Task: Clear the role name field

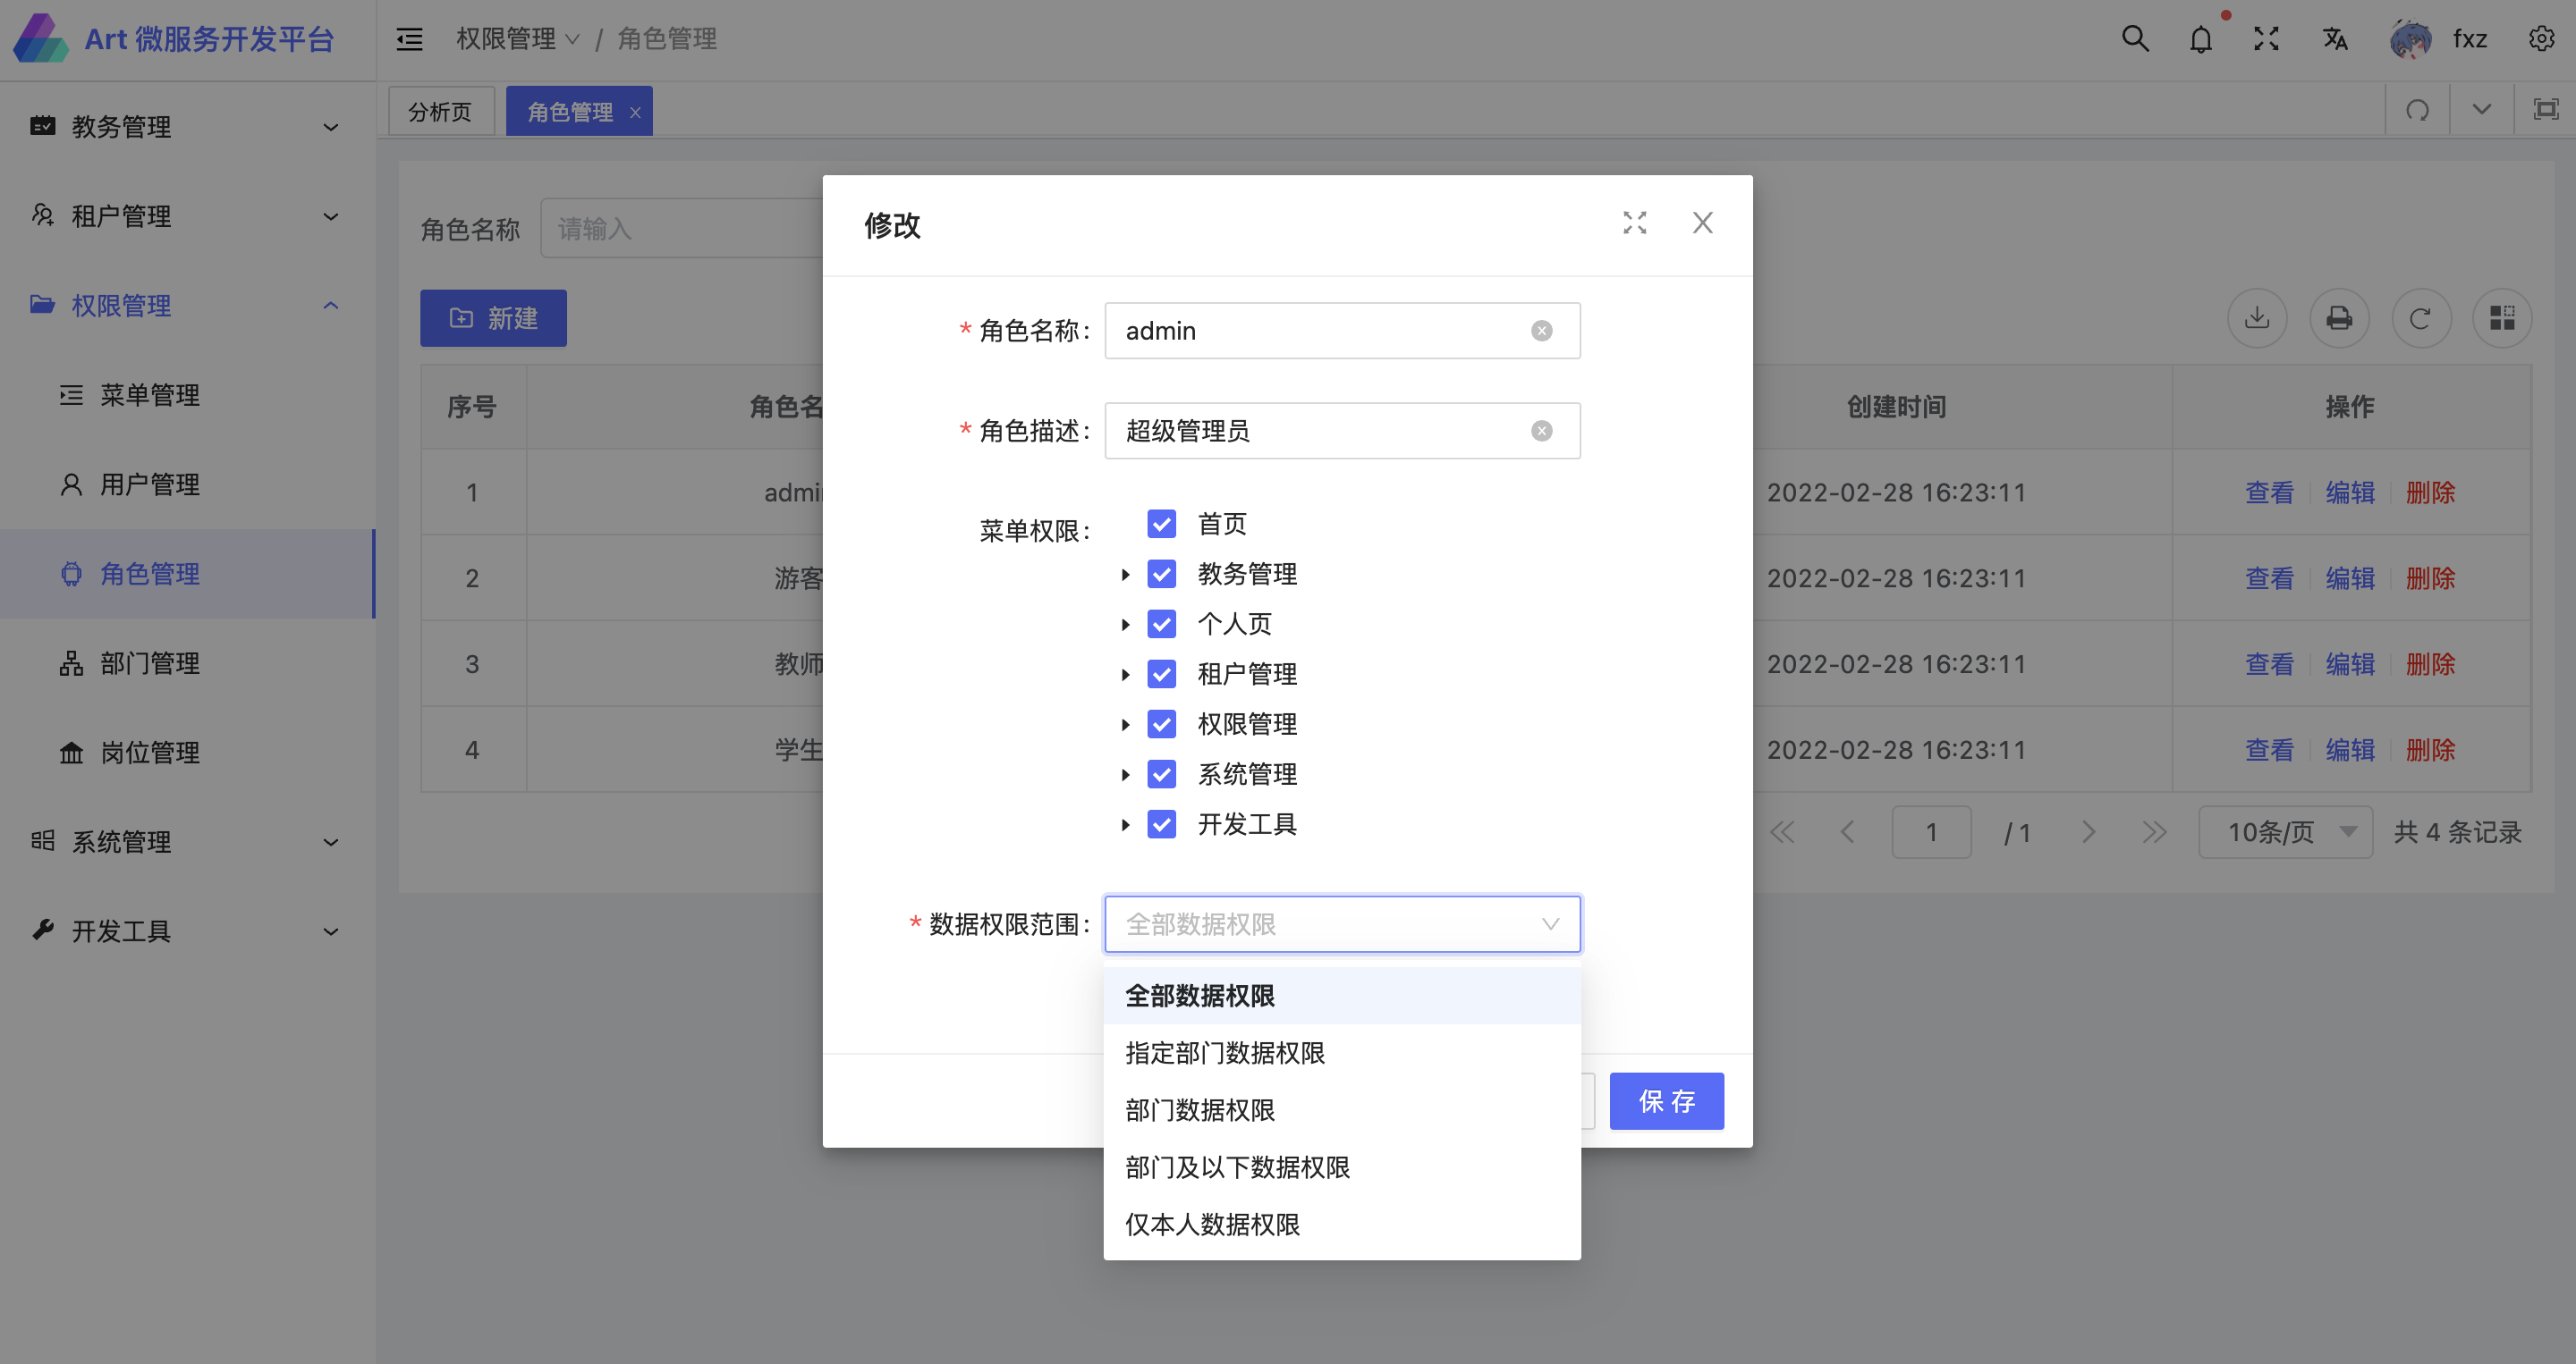Action: click(1541, 331)
